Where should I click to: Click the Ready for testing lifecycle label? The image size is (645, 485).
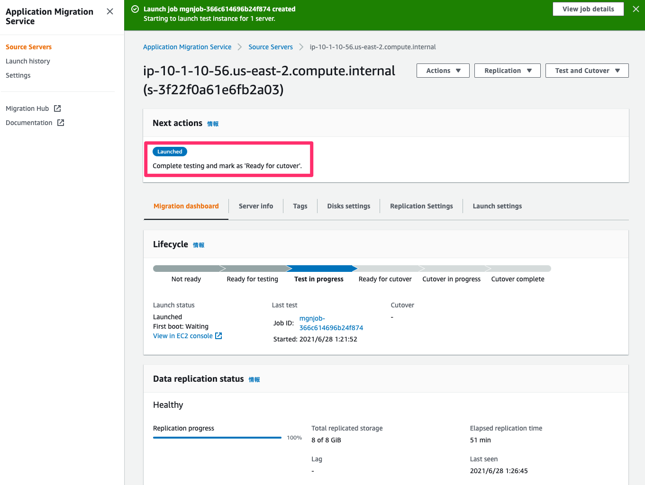pos(252,279)
